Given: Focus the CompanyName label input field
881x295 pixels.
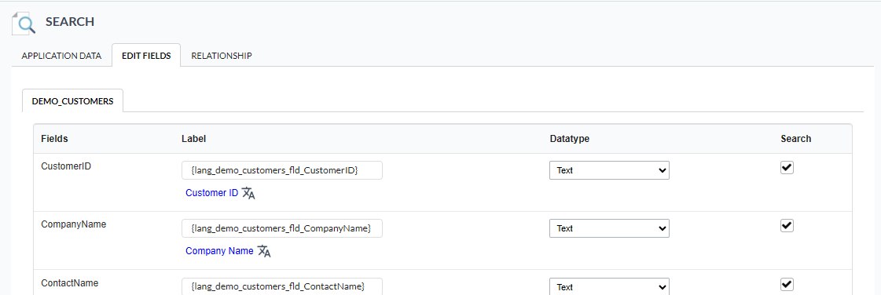Looking at the screenshot, I should [x=282, y=228].
